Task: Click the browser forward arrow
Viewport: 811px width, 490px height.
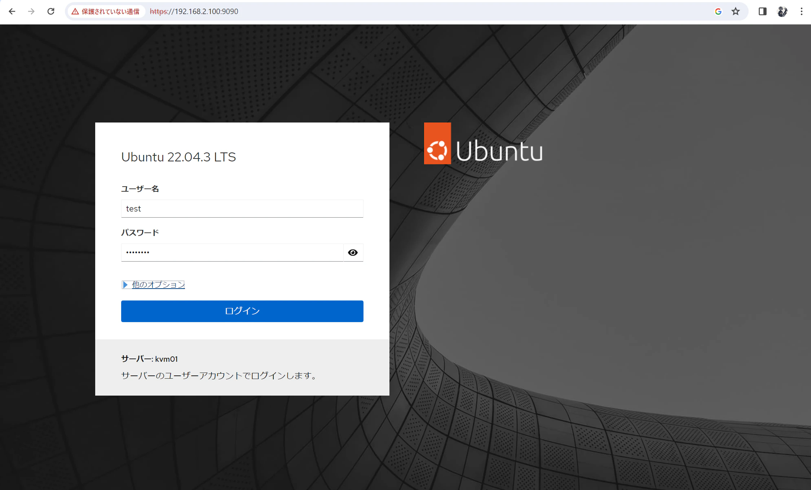Action: [x=31, y=12]
